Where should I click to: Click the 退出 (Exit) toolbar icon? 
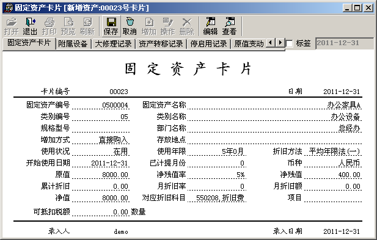point(30,26)
